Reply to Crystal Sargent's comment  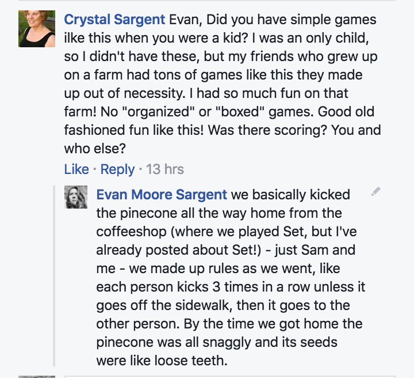[117, 169]
